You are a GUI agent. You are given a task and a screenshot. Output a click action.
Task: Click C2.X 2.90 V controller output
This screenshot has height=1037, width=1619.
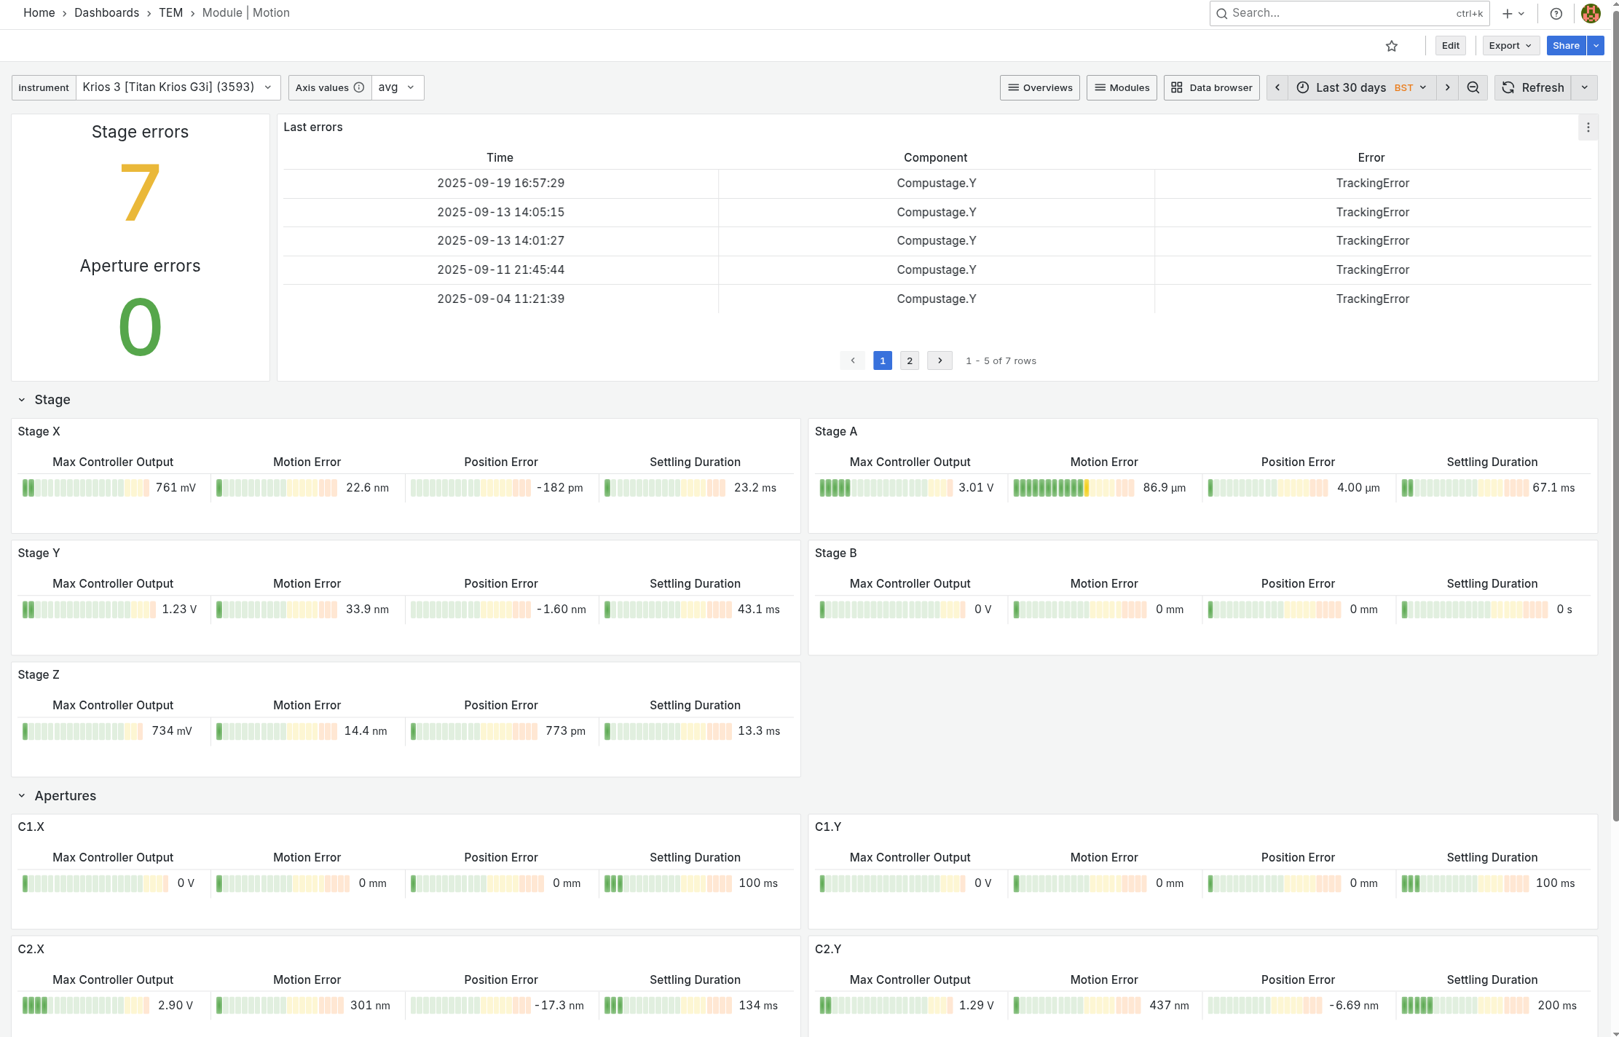coord(176,1006)
